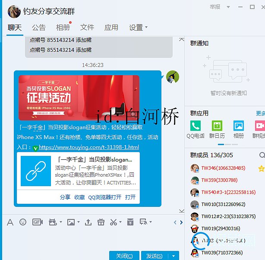The height and width of the screenshot is (260, 265).
Task: Open the touying.com hyperlink
Action: (x=89, y=147)
